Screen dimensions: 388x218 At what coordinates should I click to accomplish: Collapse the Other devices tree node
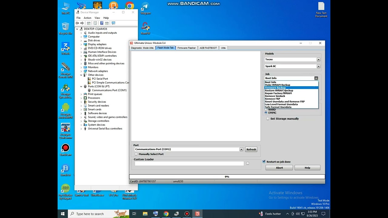point(81,75)
